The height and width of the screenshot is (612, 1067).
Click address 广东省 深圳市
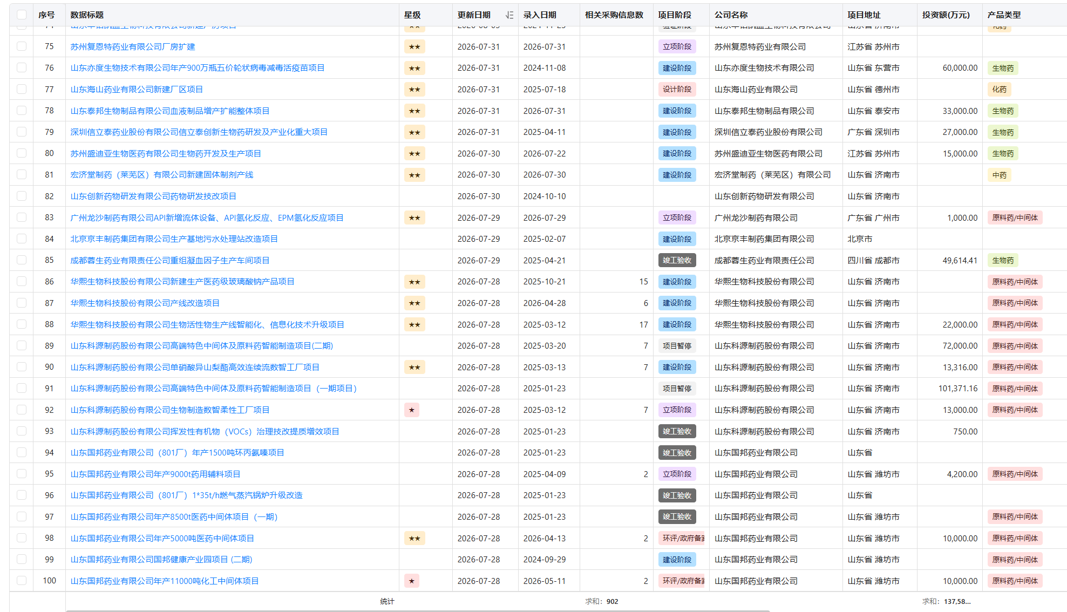[873, 132]
